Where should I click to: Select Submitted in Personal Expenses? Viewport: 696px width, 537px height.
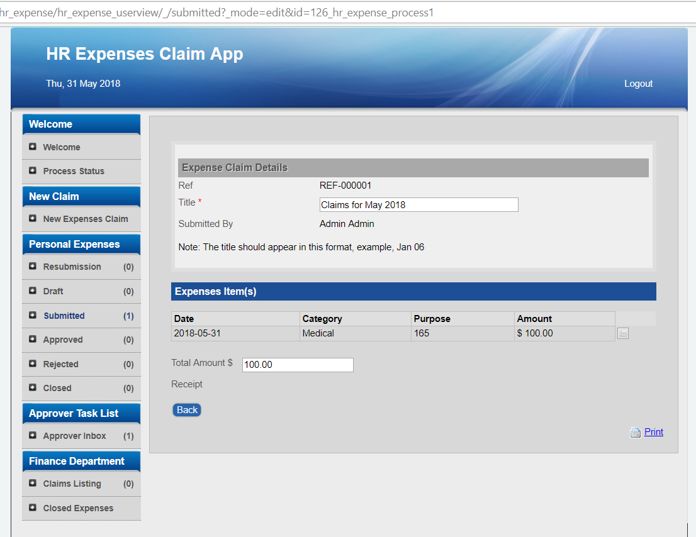tap(64, 316)
